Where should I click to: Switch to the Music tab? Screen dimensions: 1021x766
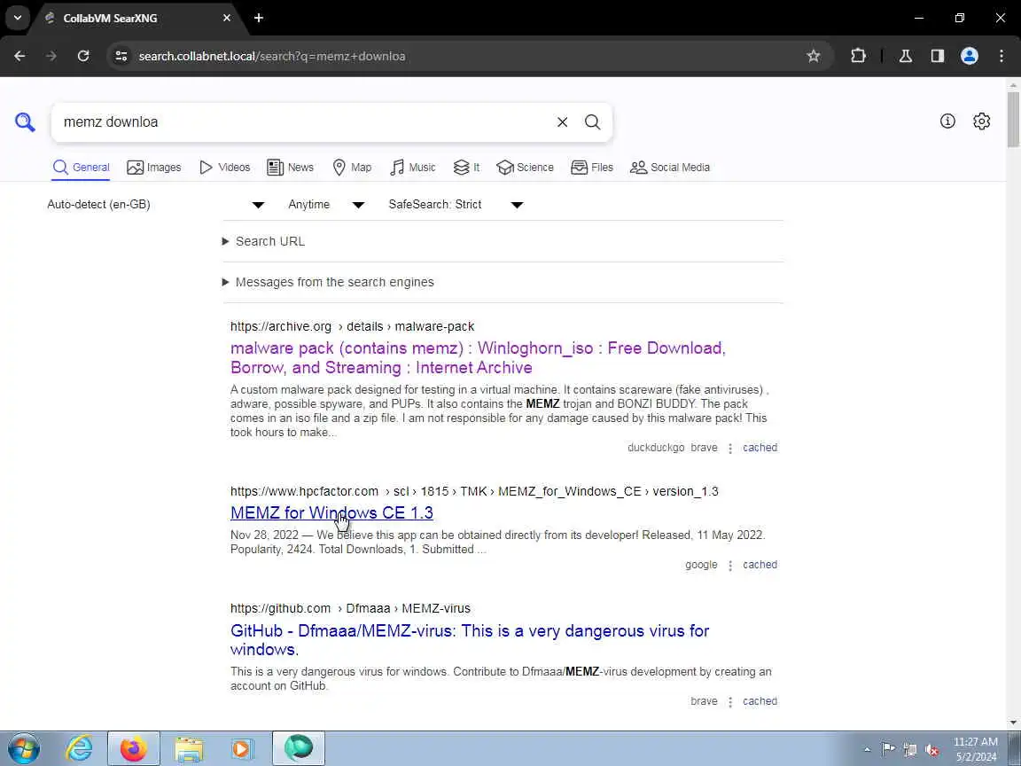(413, 168)
